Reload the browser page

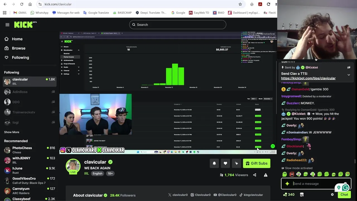22,4
